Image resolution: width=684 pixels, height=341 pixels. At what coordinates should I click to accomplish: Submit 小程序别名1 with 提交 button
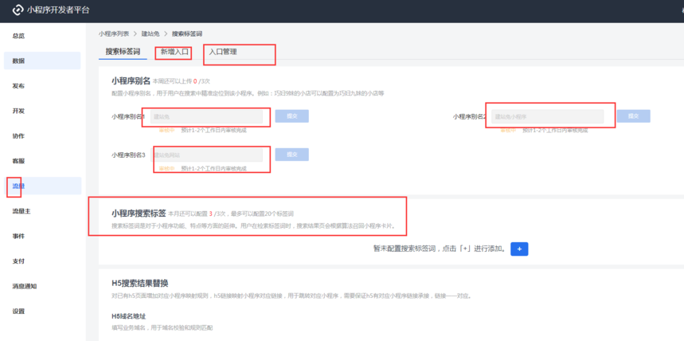click(x=291, y=116)
